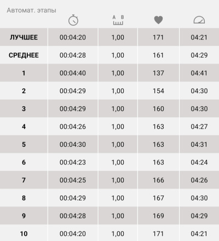Screen dimensions: 219x241
Task: Click the pace speedometer column icon
Action: coord(199,20)
